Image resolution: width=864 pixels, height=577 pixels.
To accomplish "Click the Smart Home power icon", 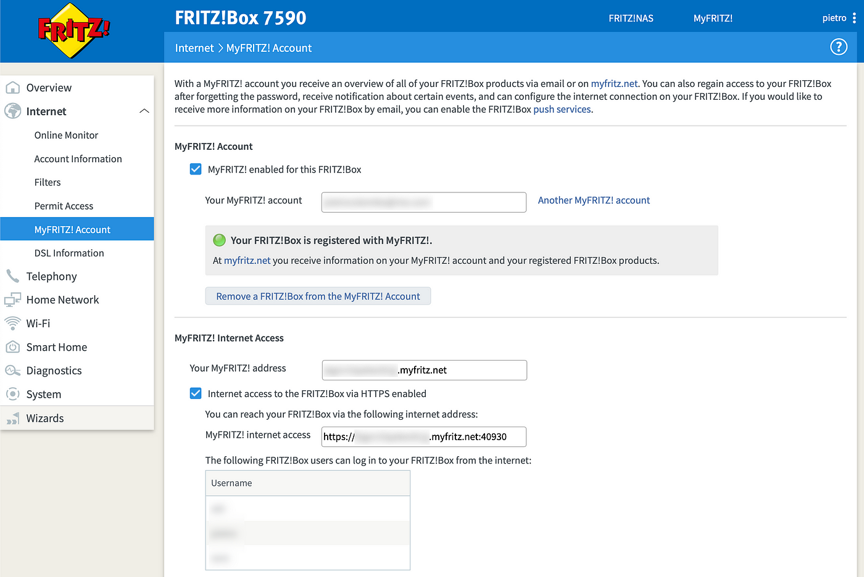I will 12,347.
